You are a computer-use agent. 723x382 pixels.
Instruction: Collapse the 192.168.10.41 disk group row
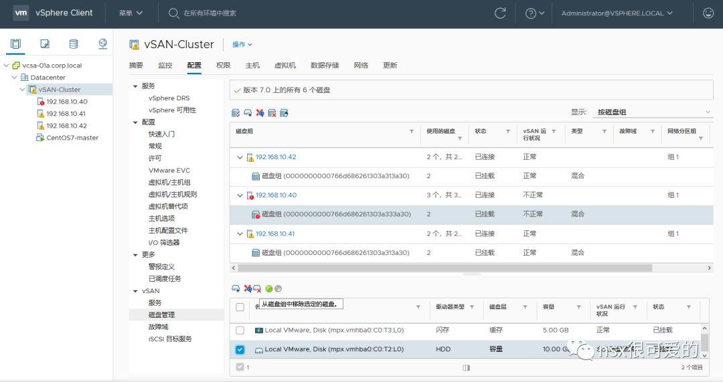240,234
